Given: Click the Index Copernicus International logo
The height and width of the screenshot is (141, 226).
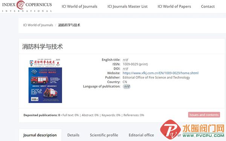Looking at the screenshot, I should pos(27,6).
